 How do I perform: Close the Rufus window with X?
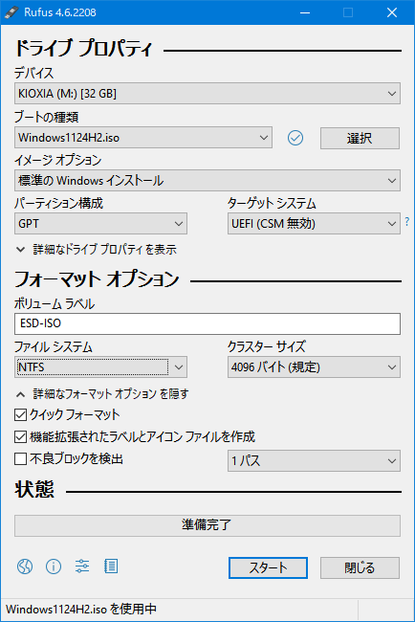[x=392, y=12]
